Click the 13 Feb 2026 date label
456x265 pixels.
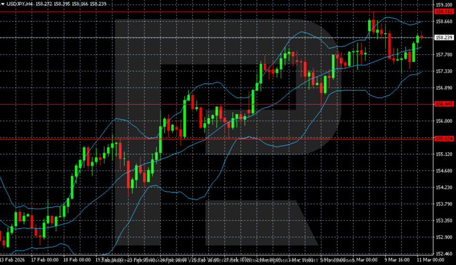point(13,261)
